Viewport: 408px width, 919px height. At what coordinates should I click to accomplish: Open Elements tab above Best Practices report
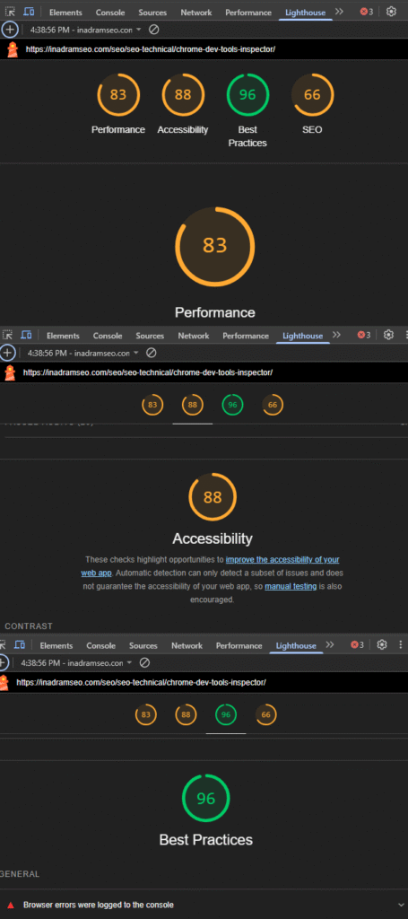(x=56, y=646)
